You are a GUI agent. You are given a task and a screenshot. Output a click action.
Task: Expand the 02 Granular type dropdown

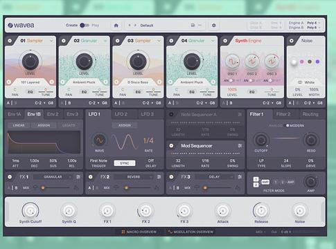[105, 41]
